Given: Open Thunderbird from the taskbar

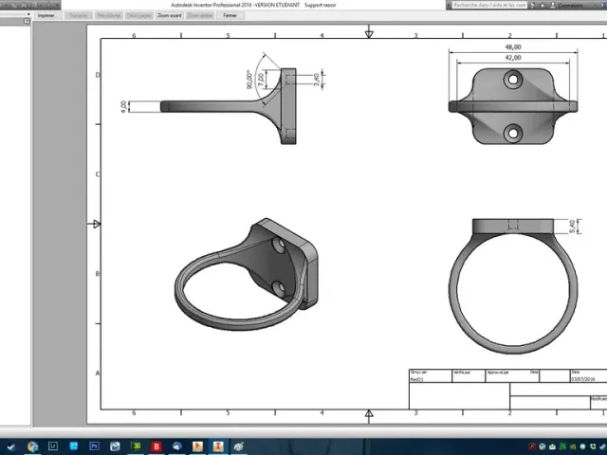Looking at the screenshot, I should tap(177, 446).
